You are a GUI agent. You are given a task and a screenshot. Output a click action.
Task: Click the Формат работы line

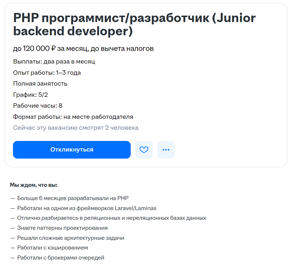(x=72, y=117)
